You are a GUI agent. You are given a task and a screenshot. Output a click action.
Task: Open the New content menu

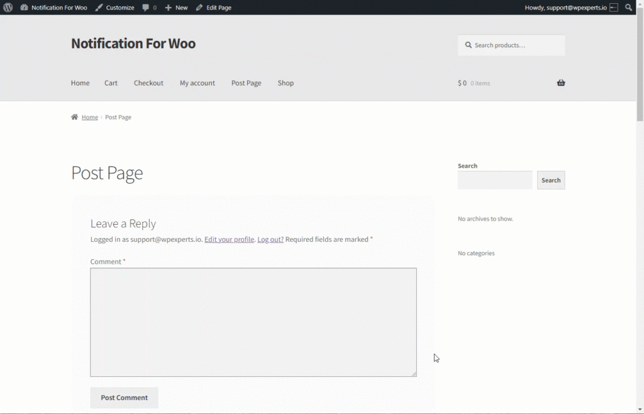pyautogui.click(x=176, y=8)
